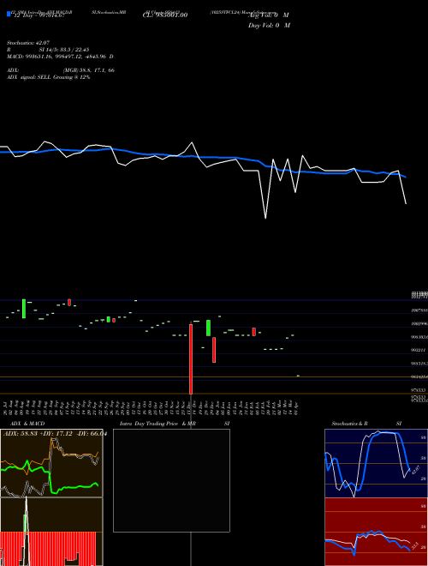
Task: Click the '33.5' value on the RSI line
Action: click(414, 545)
